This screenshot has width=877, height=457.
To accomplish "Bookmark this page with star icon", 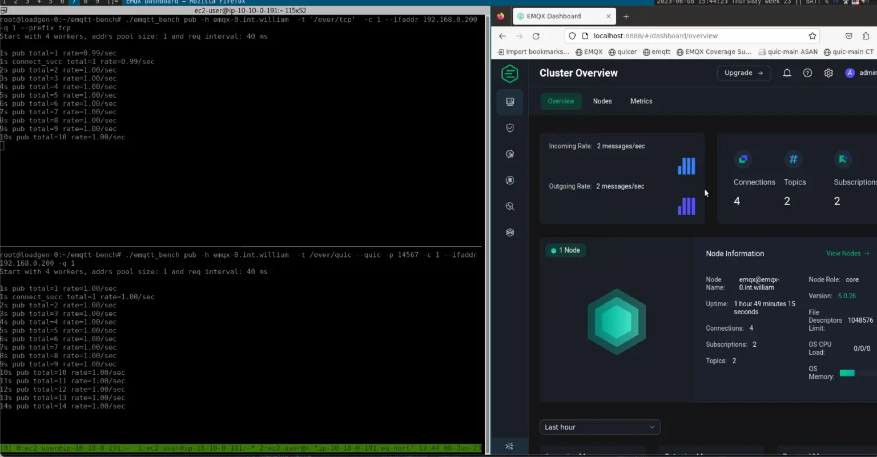I will pos(812,36).
